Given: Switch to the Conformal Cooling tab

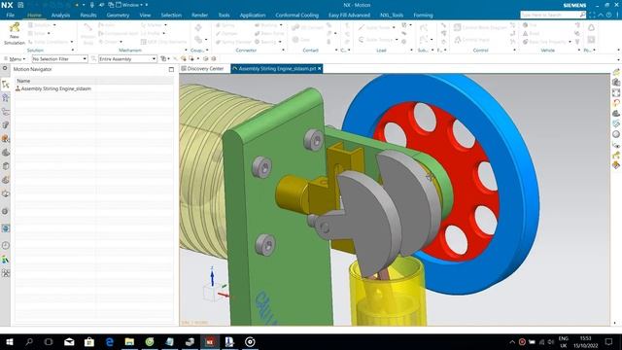Looking at the screenshot, I should (296, 16).
